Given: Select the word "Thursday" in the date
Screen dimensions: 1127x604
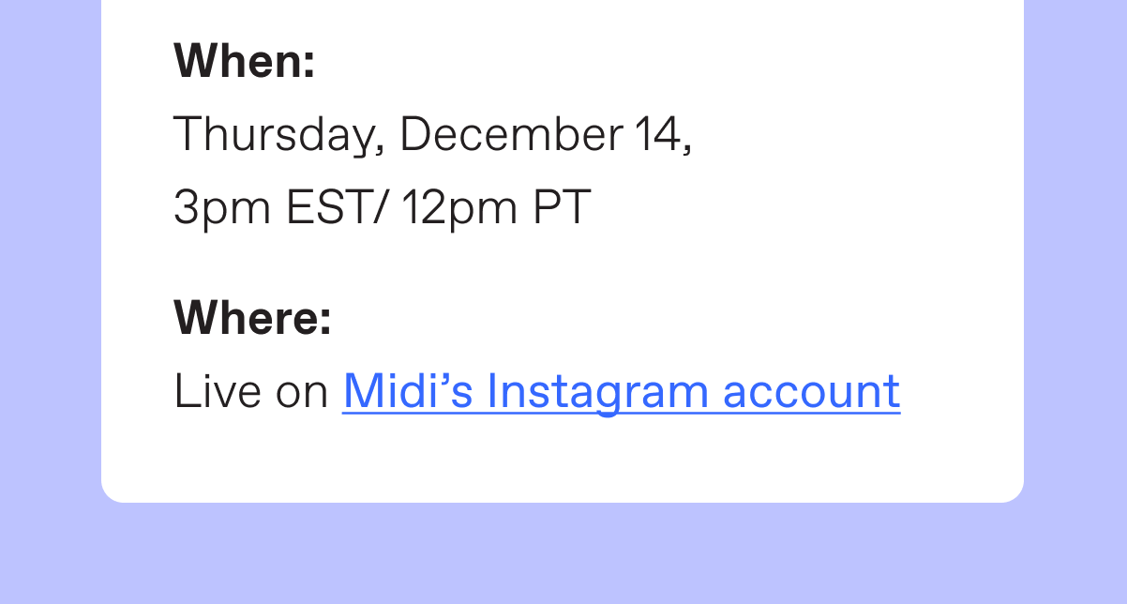Looking at the screenshot, I should point(273,136).
